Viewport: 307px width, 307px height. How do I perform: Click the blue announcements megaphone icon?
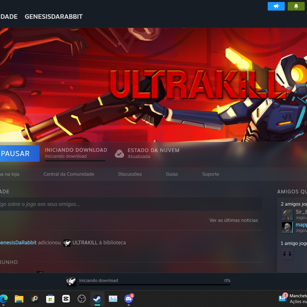point(276,6)
